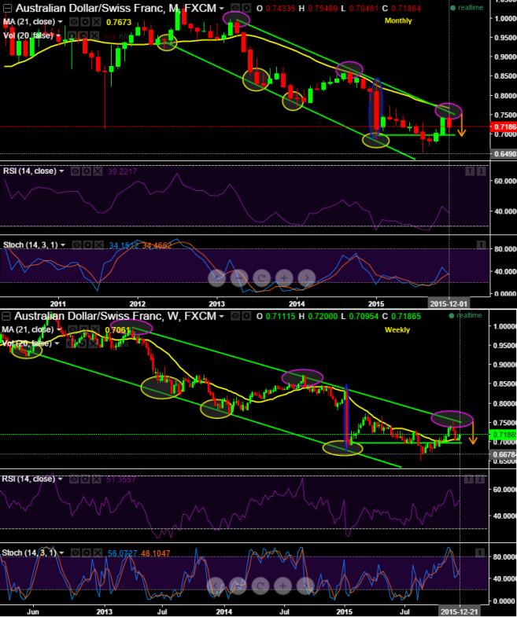Zoom out monthly chart with minus button
This screenshot has height=617, width=517.
(x=238, y=277)
